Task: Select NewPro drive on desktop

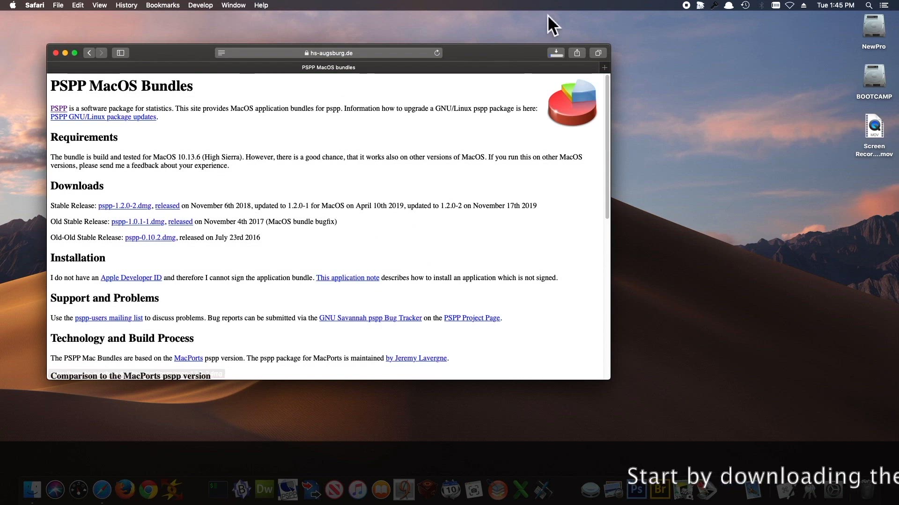Action: (874, 31)
